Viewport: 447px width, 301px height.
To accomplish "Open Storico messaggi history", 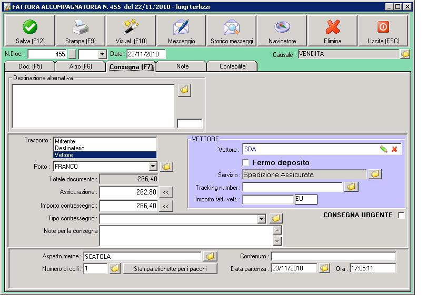I will coord(232,31).
